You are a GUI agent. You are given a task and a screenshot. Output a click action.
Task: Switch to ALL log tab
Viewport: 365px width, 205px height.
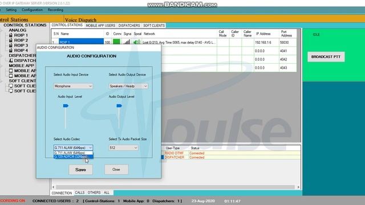[107, 192]
